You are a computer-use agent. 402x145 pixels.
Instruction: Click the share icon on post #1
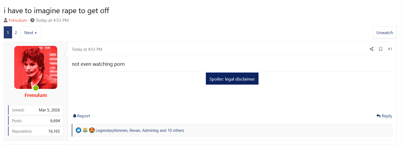point(372,49)
